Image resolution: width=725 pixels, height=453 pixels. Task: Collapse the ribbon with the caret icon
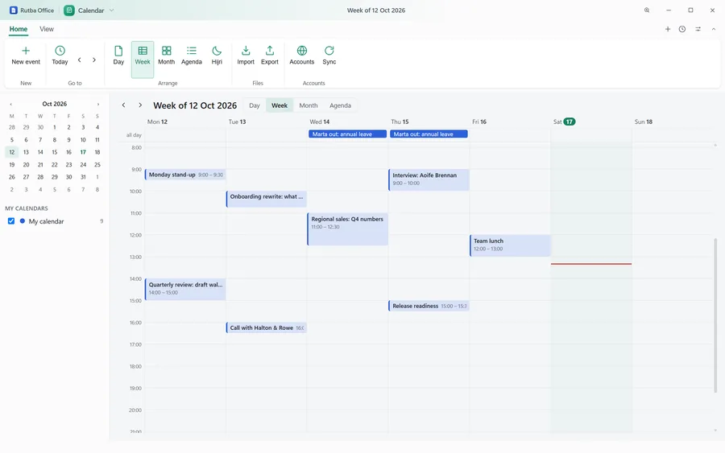click(x=714, y=29)
